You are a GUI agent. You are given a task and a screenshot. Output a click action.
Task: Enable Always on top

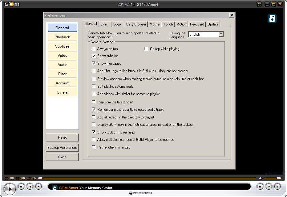tap(94, 49)
